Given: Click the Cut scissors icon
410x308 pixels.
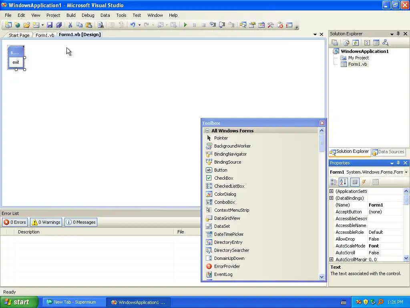Looking at the screenshot, I should click(70, 25).
